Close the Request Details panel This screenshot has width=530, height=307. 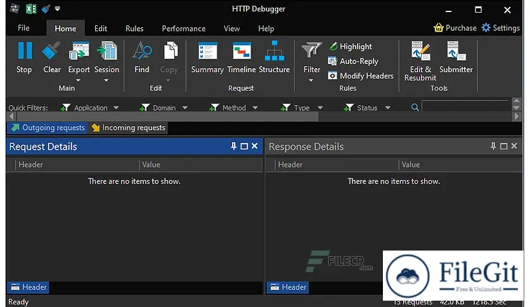coord(254,146)
